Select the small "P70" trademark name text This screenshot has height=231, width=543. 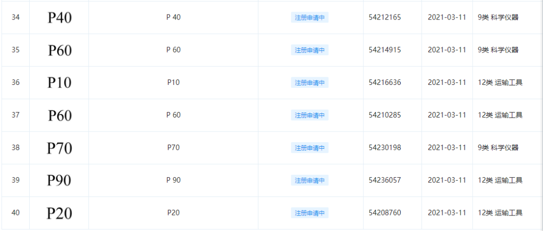173,148
